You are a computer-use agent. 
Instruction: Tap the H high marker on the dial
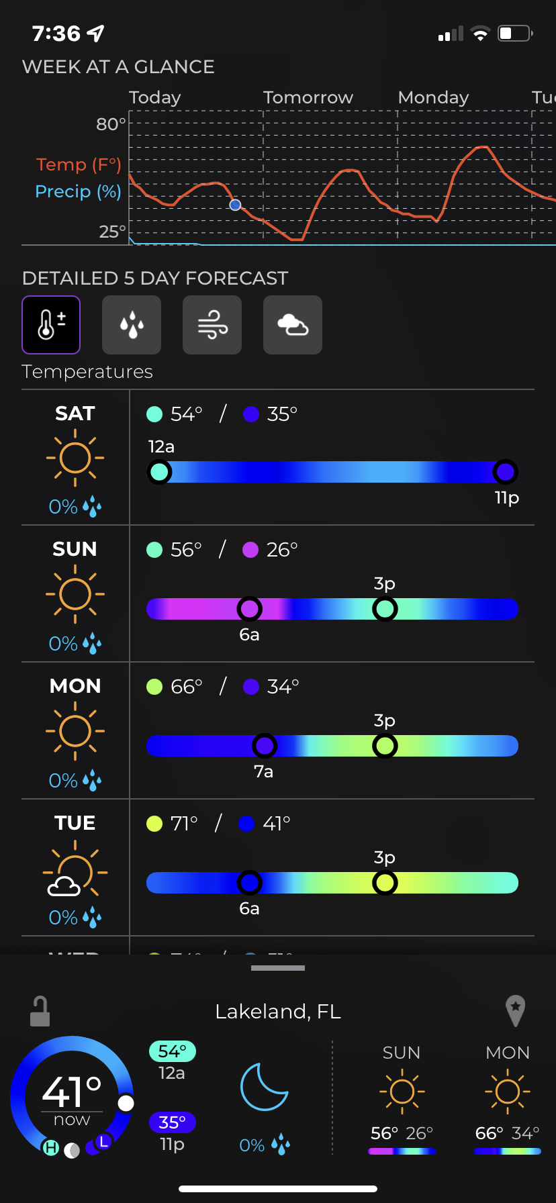[51, 1147]
